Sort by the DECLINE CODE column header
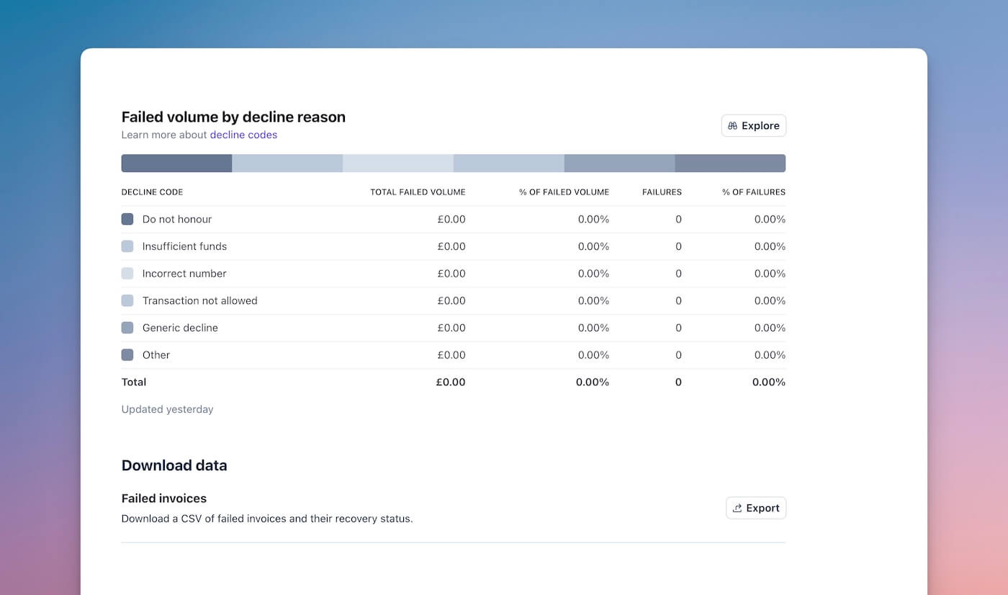 coord(152,192)
